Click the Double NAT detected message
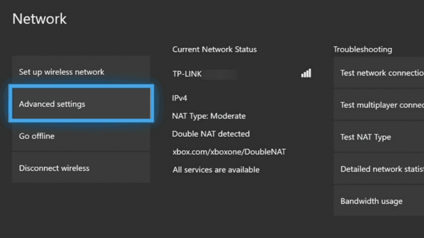 [x=211, y=134]
